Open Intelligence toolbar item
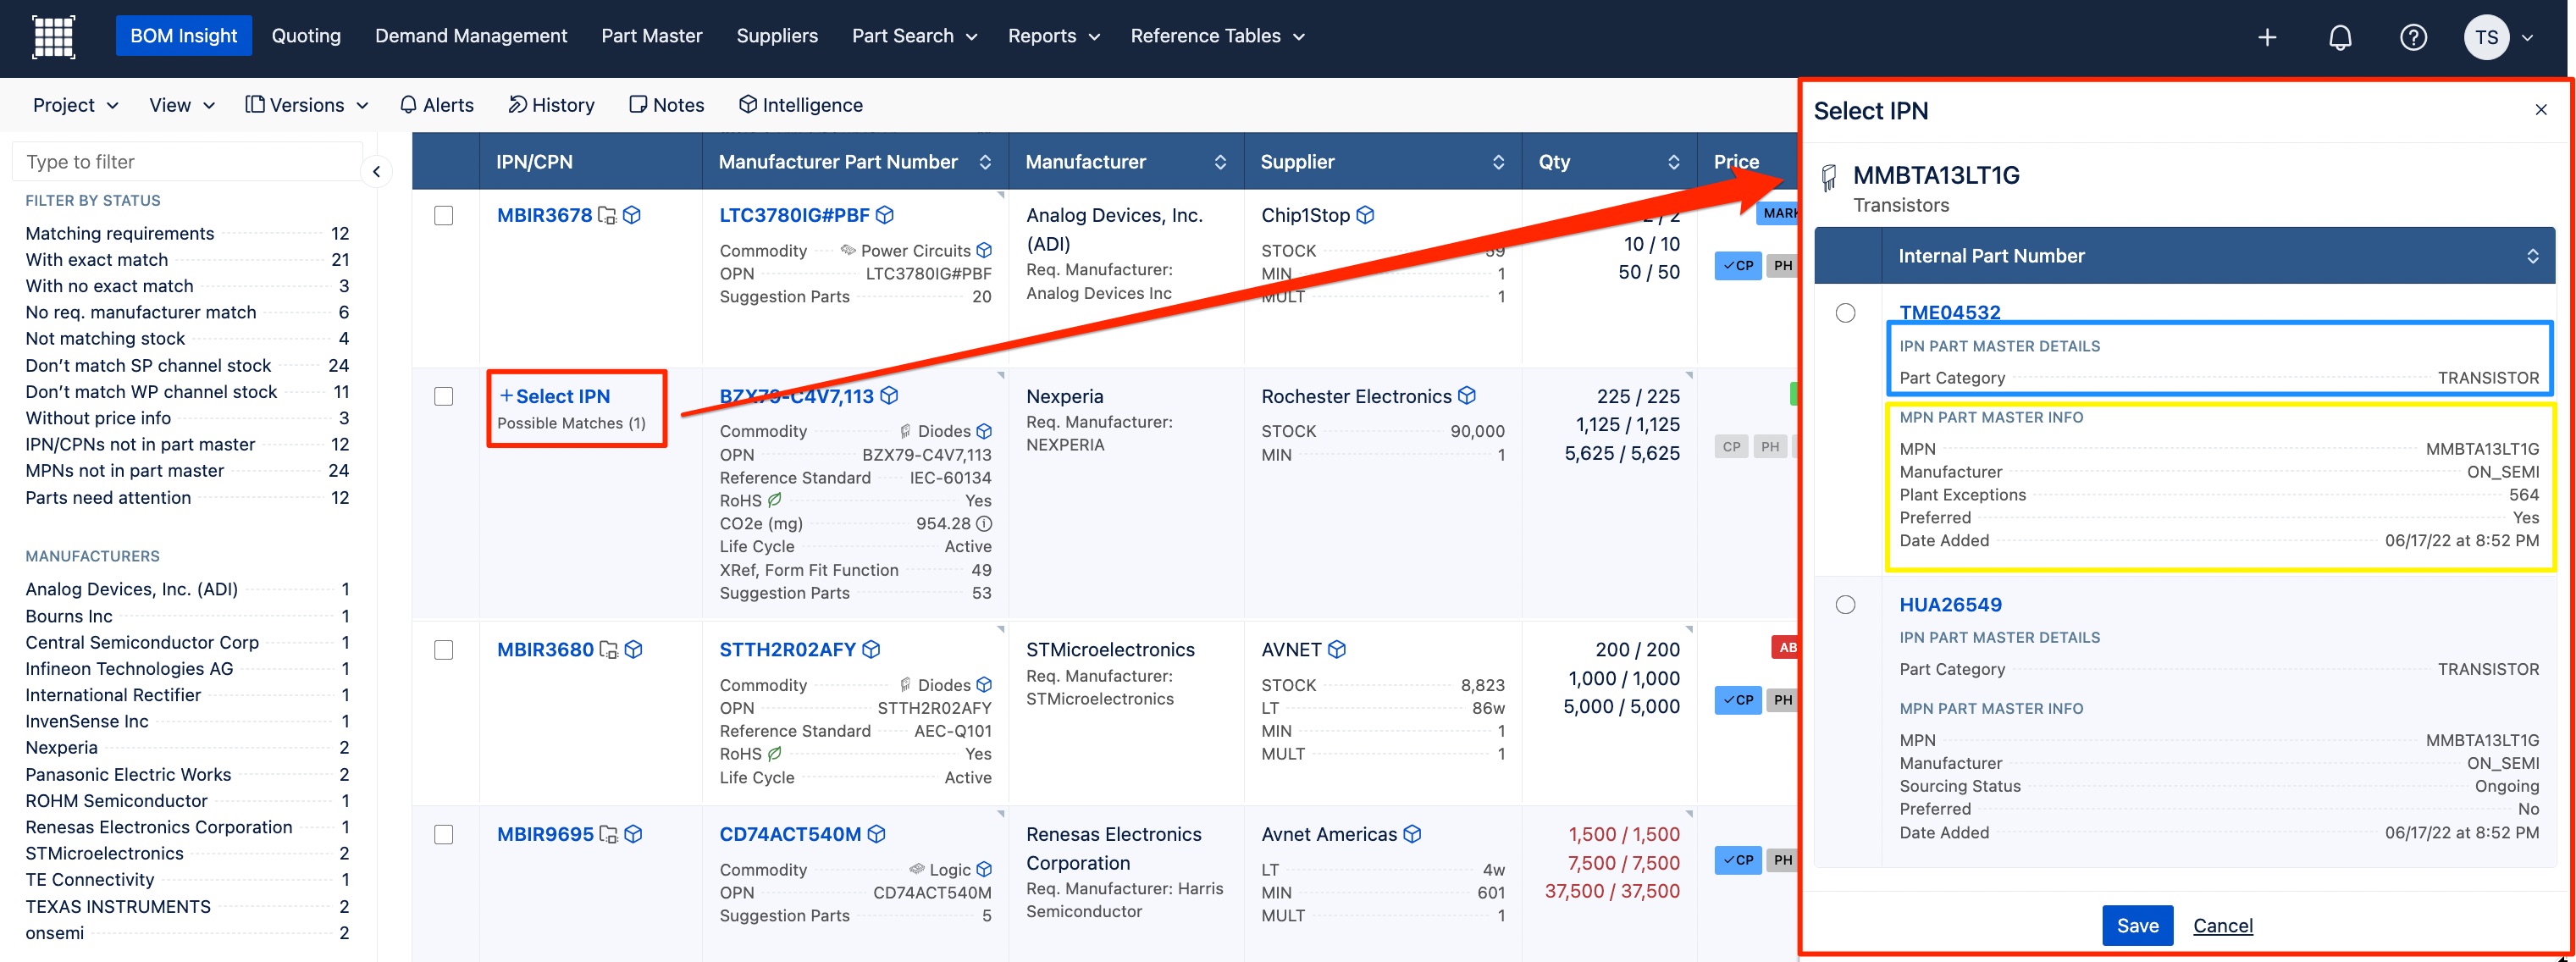Image resolution: width=2576 pixels, height=962 pixels. tap(800, 105)
